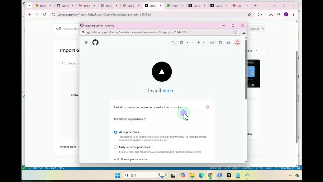Bookmark this page with the star icon
Screen dimensions: 323x182
point(249,15)
